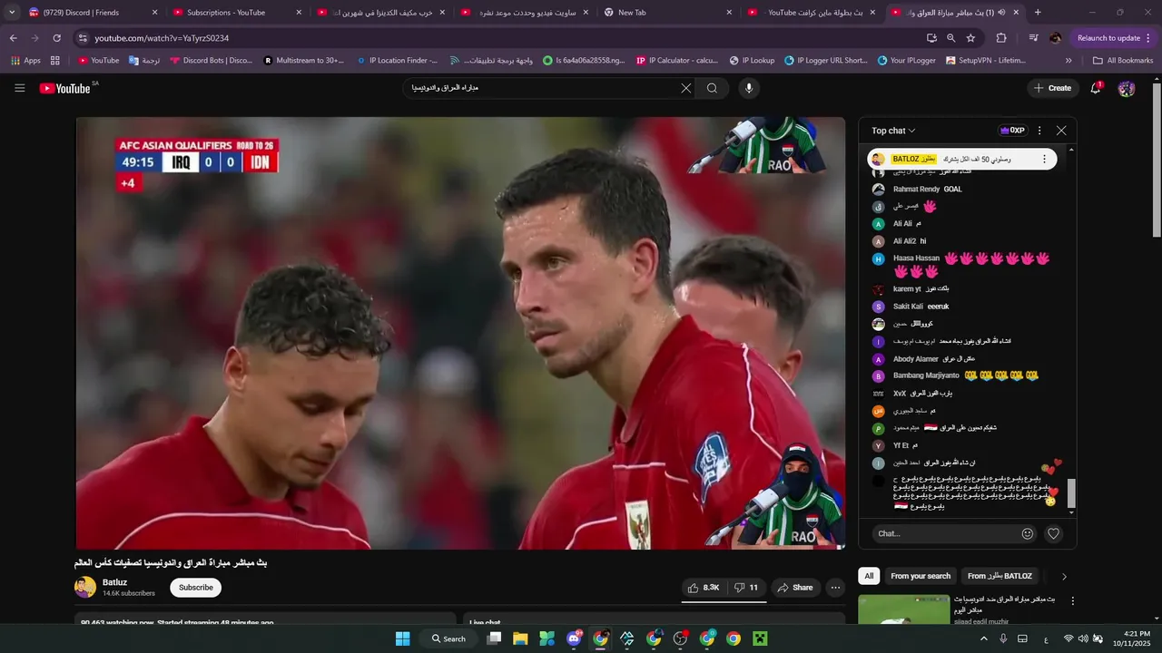1162x653 pixels.
Task: Clear the YouTube search box text
Action: point(686,88)
